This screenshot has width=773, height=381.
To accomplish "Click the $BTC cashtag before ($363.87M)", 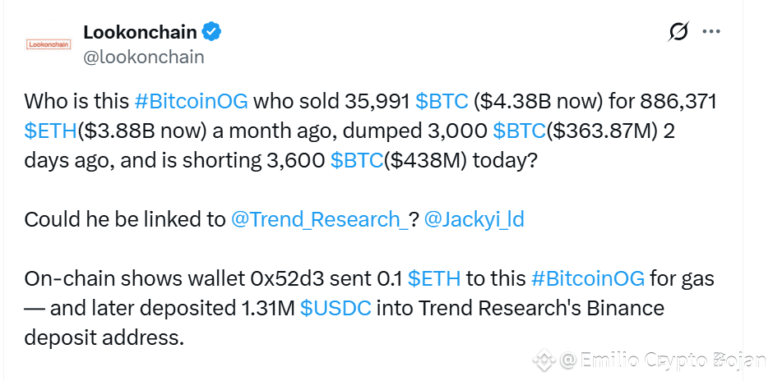I will tap(519, 131).
